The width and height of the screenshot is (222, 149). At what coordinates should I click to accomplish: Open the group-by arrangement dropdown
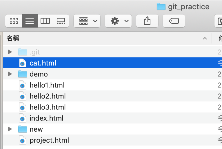(x=87, y=21)
